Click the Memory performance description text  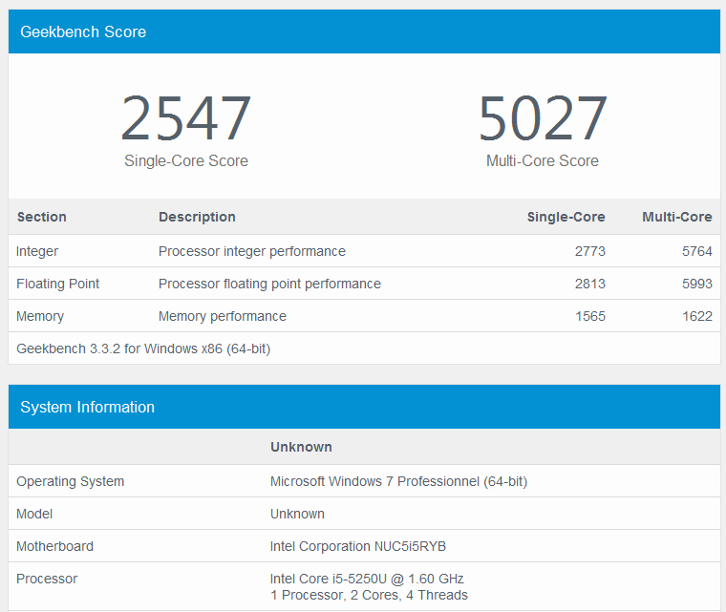(x=223, y=316)
